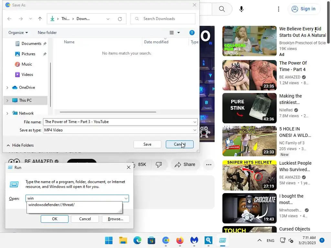Go back in Save As dialog
The width and height of the screenshot is (331, 248).
[9, 19]
